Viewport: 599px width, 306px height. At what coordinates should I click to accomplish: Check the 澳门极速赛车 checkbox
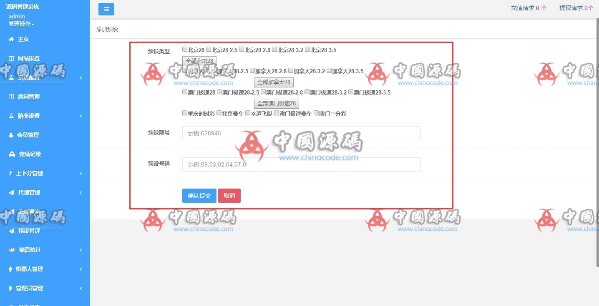click(x=277, y=113)
